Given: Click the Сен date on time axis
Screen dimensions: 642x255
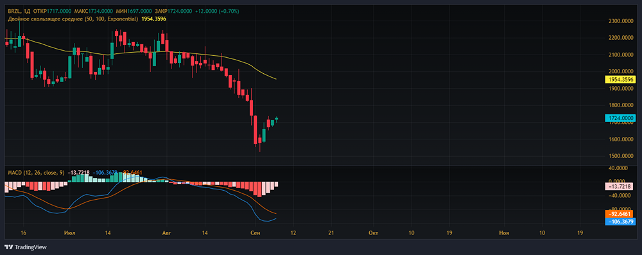Looking at the screenshot, I should [x=256, y=233].
